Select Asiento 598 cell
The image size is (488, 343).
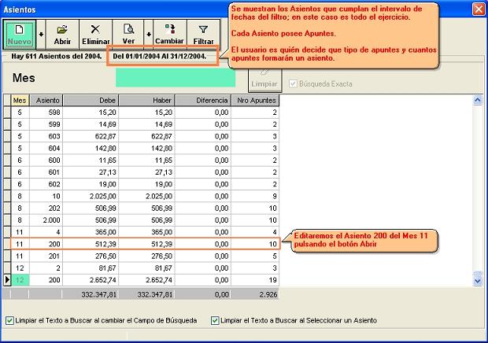pyautogui.click(x=46, y=112)
